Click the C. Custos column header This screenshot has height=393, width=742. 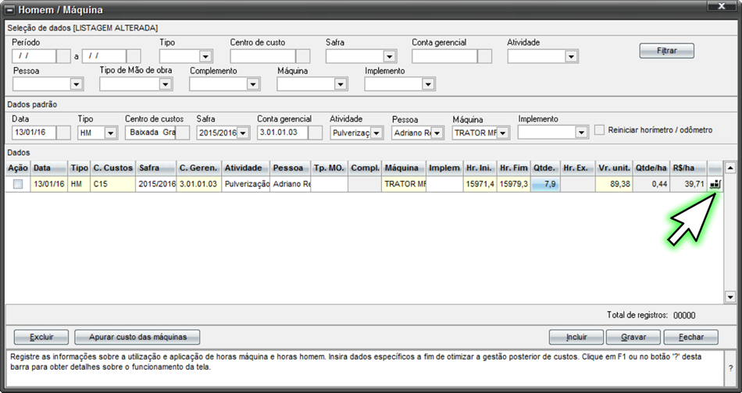113,168
